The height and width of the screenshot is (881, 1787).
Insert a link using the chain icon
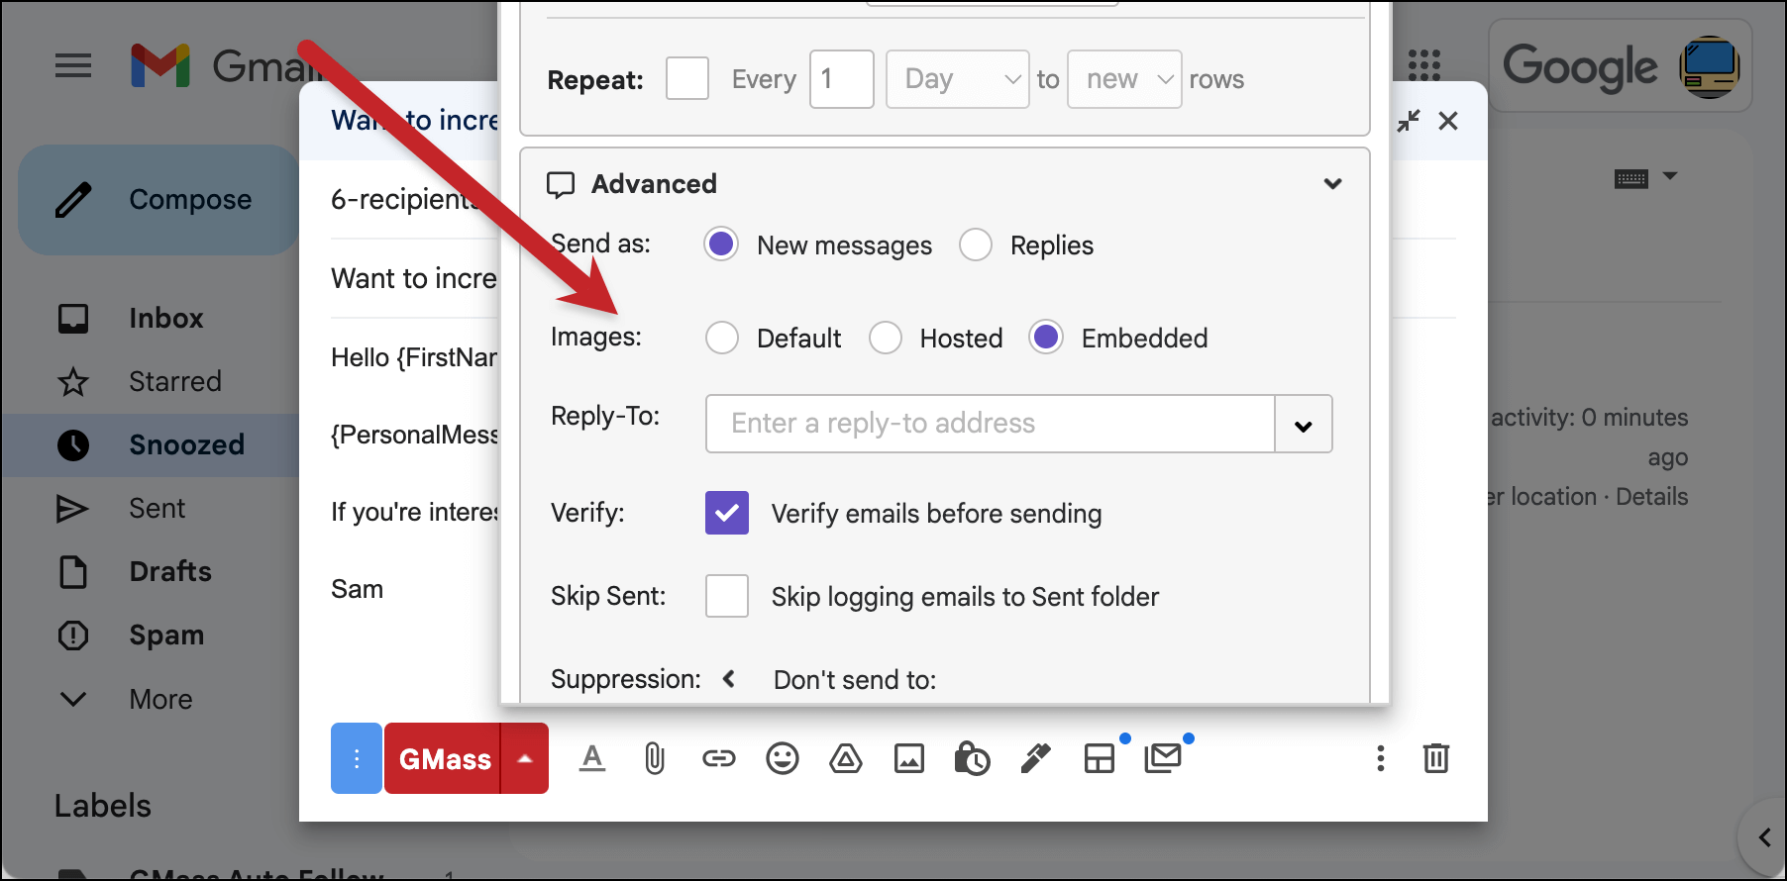[x=719, y=759]
